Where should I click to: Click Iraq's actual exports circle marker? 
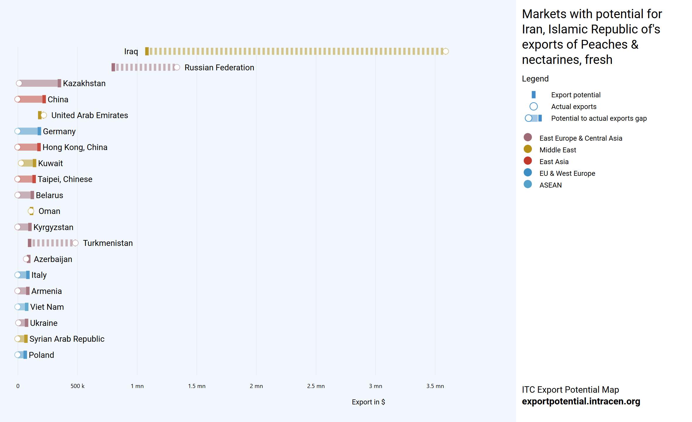(x=445, y=52)
